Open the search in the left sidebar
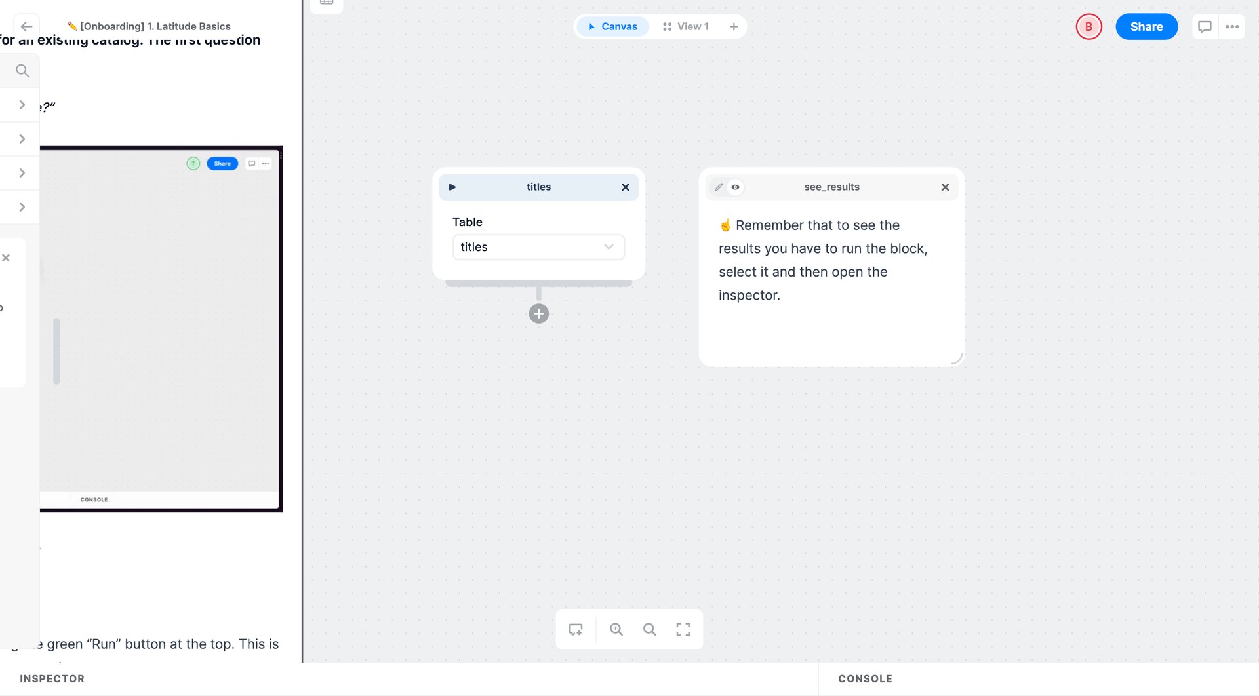The image size is (1259, 696). point(22,70)
